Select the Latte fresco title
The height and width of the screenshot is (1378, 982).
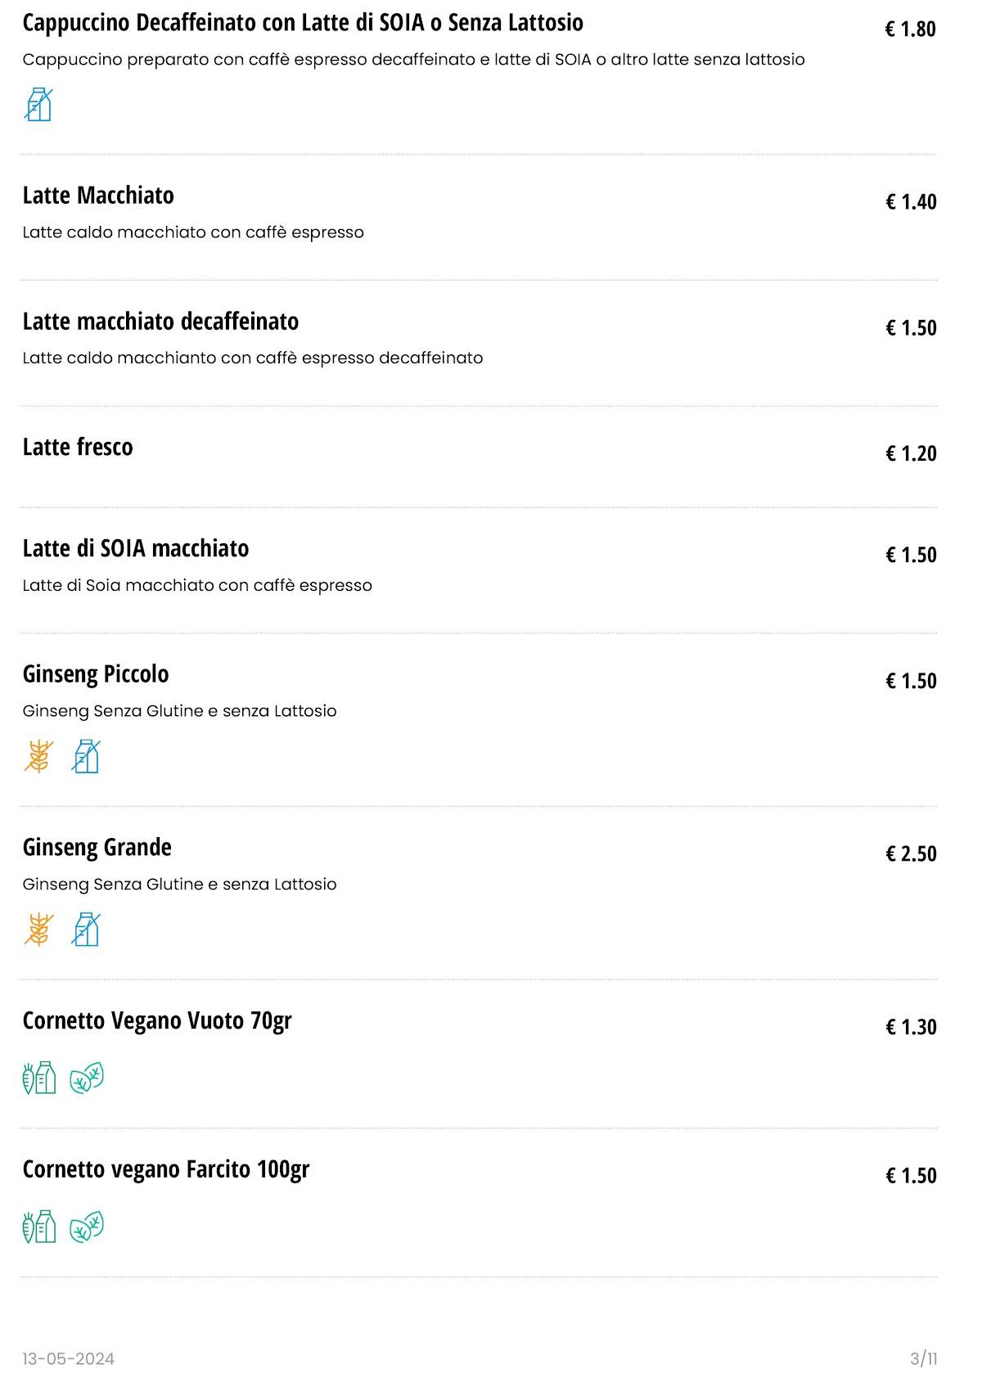tap(78, 448)
